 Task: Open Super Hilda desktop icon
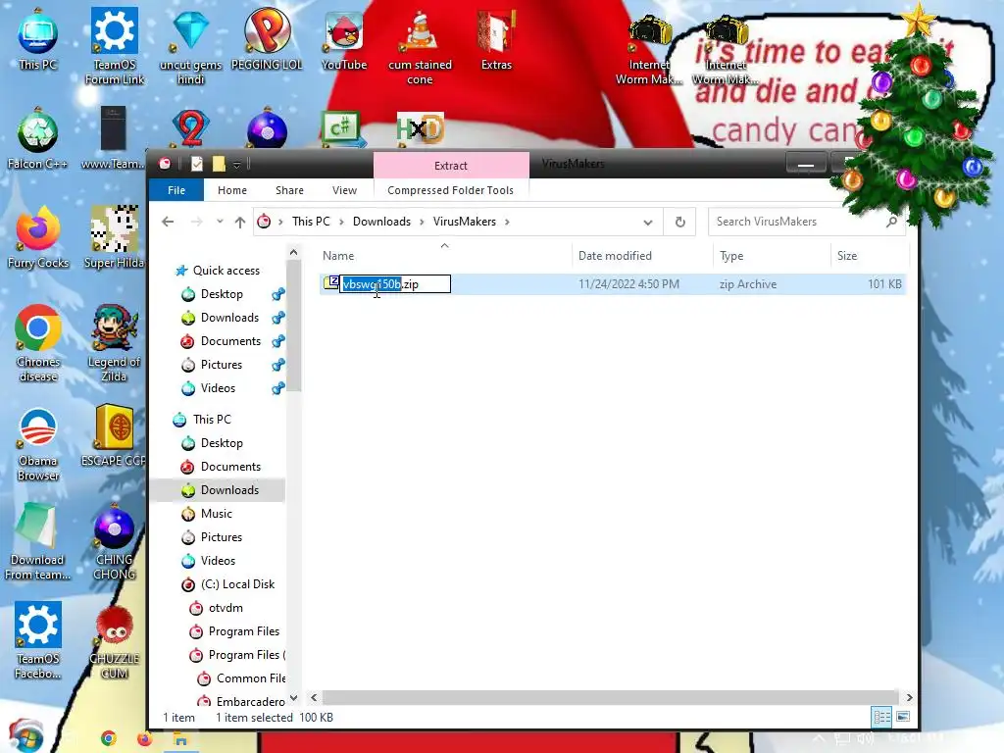point(114,238)
